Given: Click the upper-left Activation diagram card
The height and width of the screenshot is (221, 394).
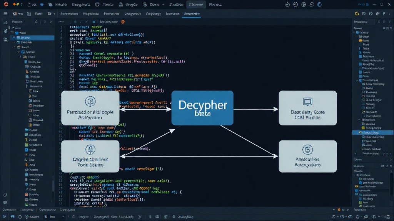Looking at the screenshot, I should [90, 108].
